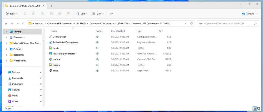This screenshot has height=112, width=263.
Task: Open the View dropdown menu
Action: point(98,14)
